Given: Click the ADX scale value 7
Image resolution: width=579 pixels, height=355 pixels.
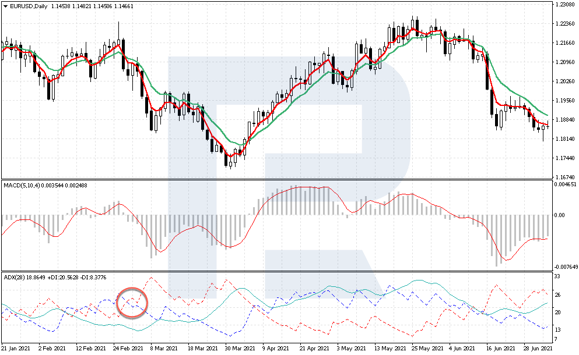Looking at the screenshot, I should pyautogui.click(x=556, y=339).
